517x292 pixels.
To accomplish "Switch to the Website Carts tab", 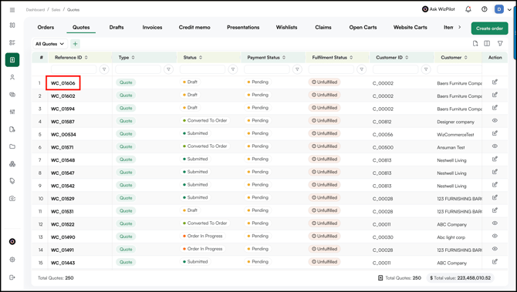I will tap(411, 27).
